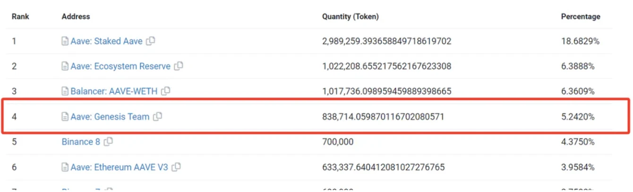Copy the Aave: Ethereum AAVE V3 address

[176, 167]
